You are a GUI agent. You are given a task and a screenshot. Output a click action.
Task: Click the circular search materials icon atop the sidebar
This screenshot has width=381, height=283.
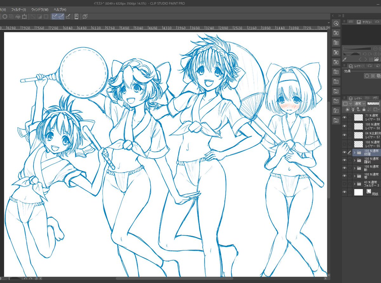click(x=336, y=23)
